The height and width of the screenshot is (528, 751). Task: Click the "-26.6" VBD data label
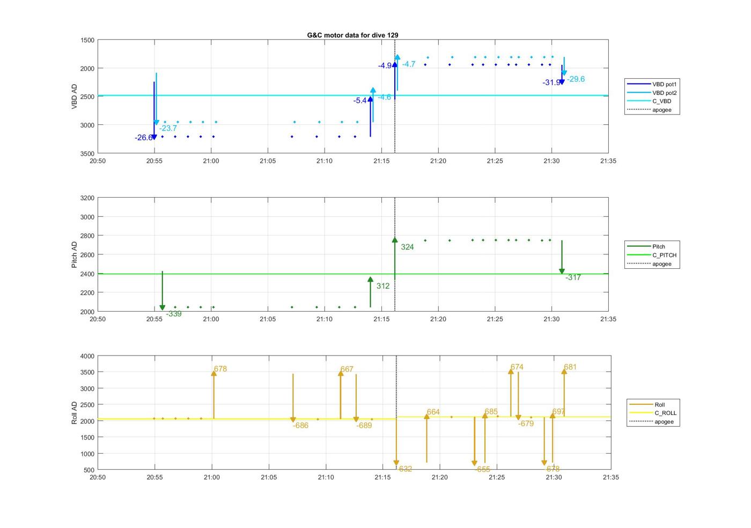pyautogui.click(x=144, y=138)
